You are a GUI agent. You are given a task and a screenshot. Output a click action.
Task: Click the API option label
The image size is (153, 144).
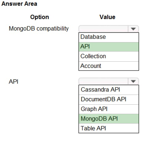(13, 82)
